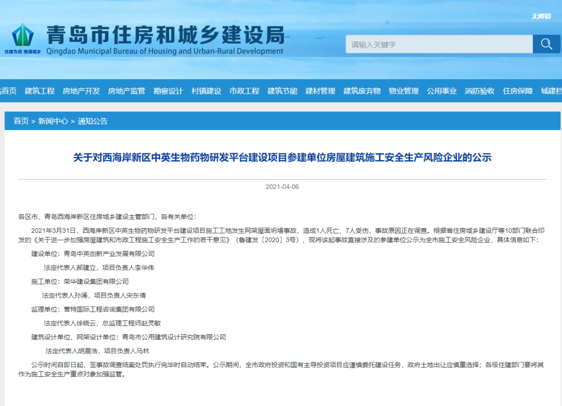
Task: Open the 住房保障 menu item
Action: click(x=518, y=91)
